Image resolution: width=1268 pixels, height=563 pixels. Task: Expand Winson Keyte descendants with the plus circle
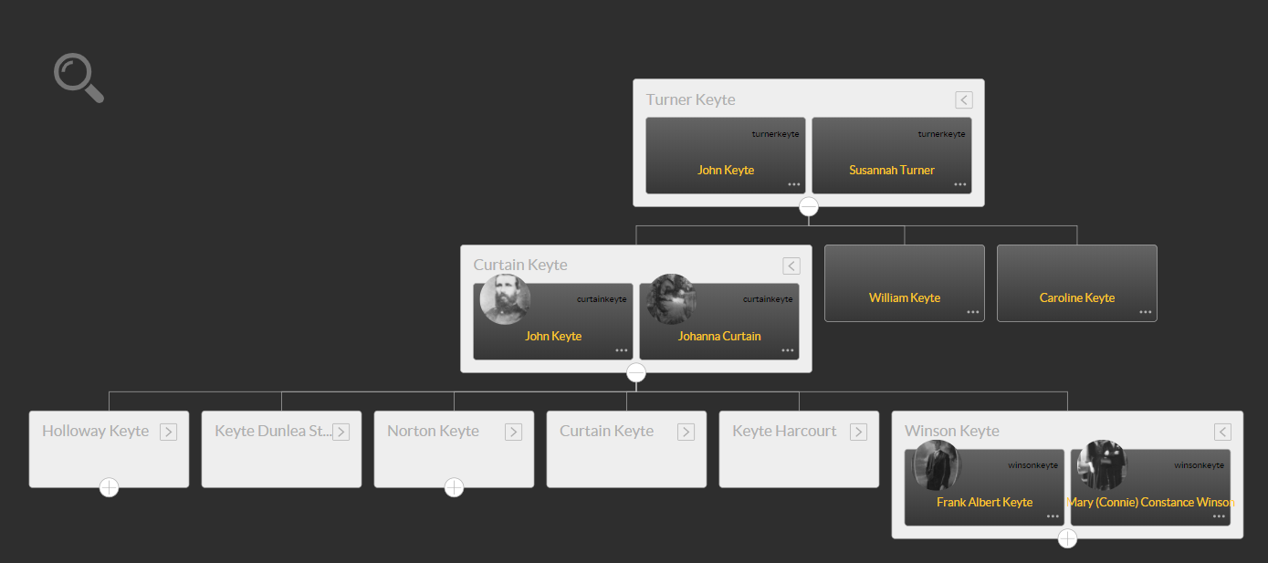point(1067,538)
